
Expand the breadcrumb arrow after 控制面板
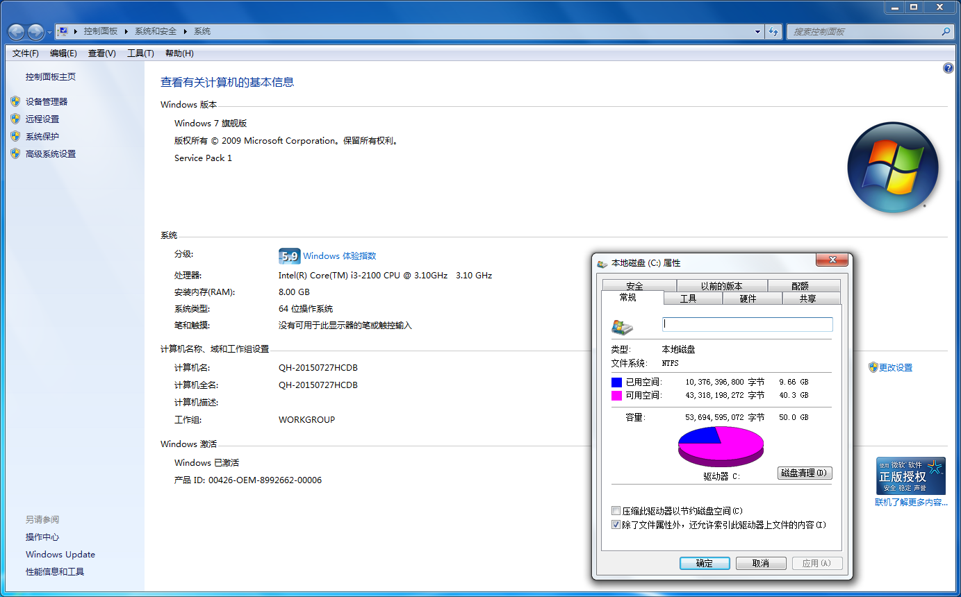click(x=126, y=31)
